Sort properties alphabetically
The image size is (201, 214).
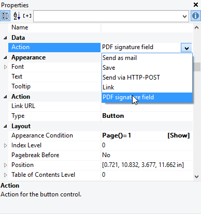pyautogui.click(x=17, y=16)
